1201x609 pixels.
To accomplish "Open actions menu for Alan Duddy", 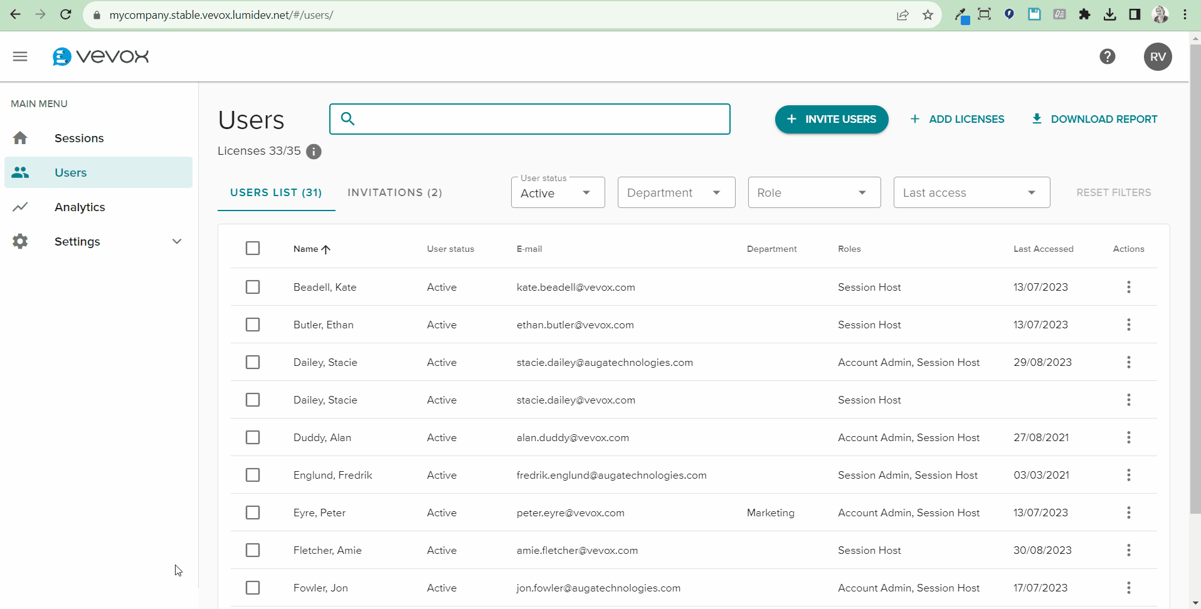I will [x=1128, y=437].
